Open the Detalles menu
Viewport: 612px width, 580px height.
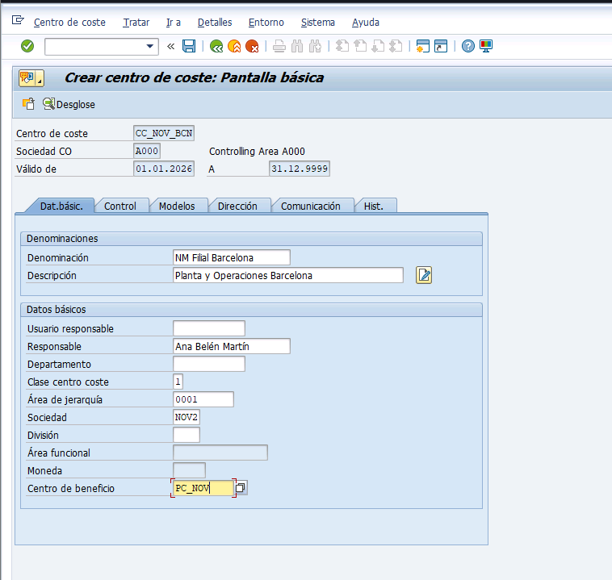215,23
